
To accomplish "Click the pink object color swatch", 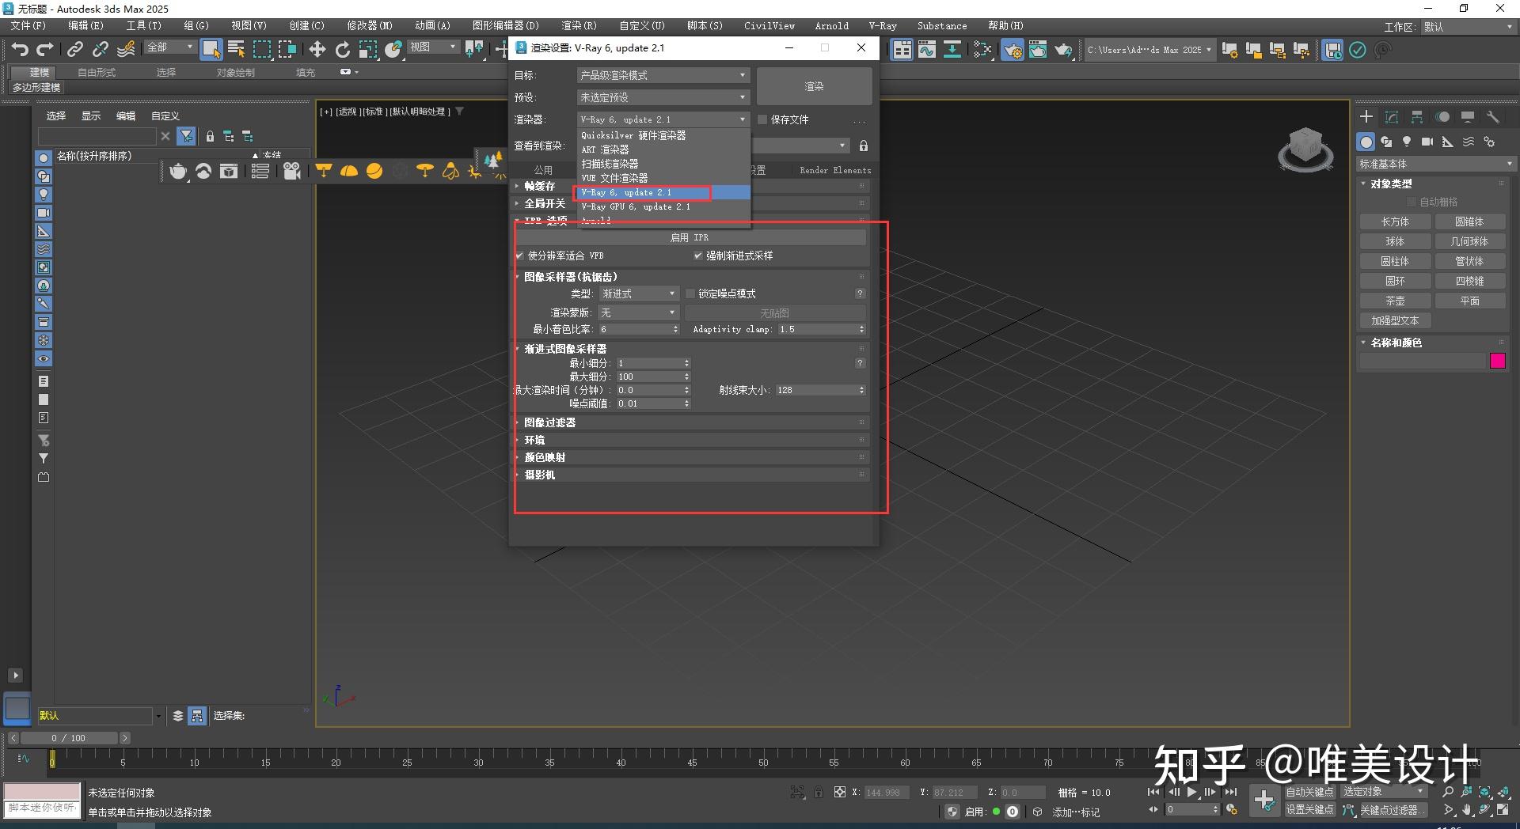I will (1498, 361).
